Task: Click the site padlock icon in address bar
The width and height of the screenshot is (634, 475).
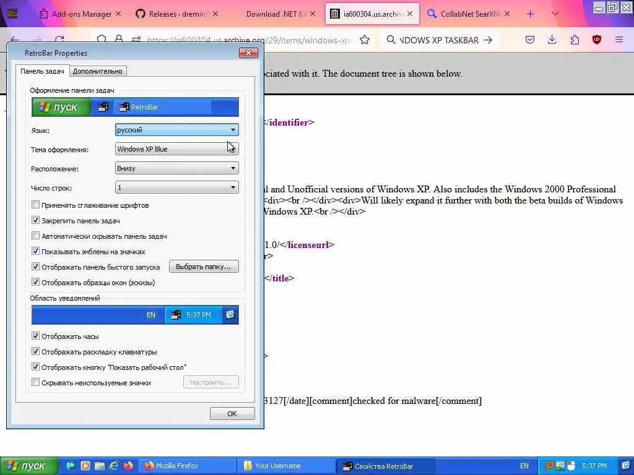Action: coord(118,39)
